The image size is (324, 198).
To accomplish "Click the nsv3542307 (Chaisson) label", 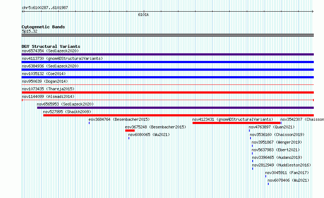I will 302,119.
